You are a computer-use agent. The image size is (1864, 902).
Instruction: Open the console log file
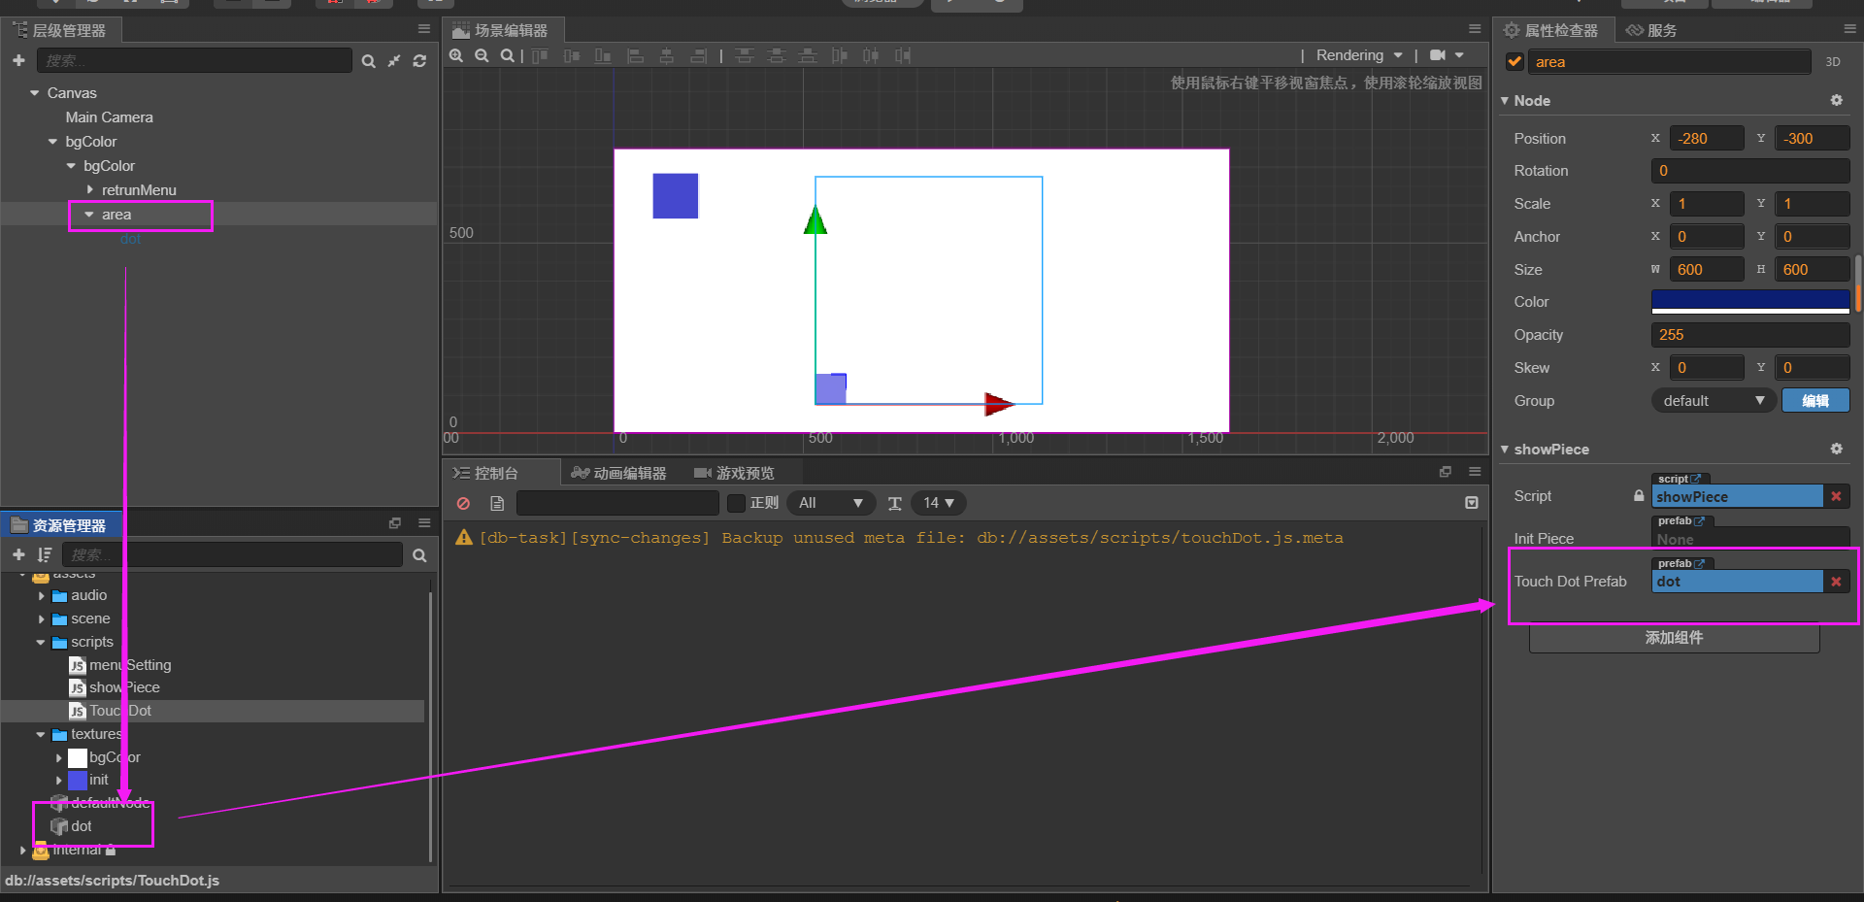(x=497, y=503)
